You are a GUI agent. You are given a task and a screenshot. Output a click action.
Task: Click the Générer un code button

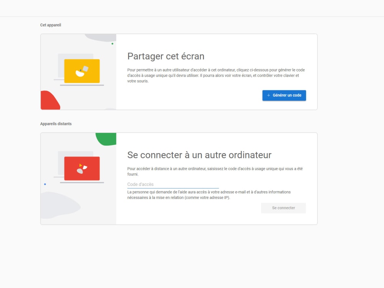click(284, 95)
